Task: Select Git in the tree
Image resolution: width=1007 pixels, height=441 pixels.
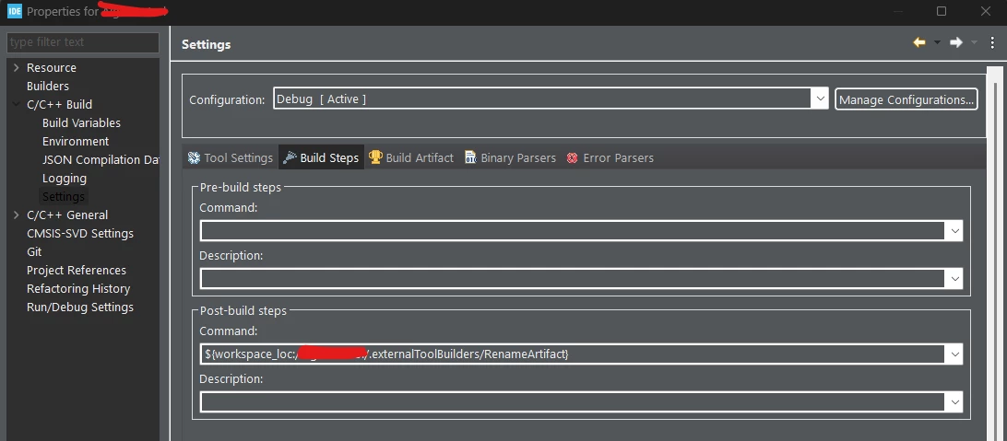Action: (34, 252)
